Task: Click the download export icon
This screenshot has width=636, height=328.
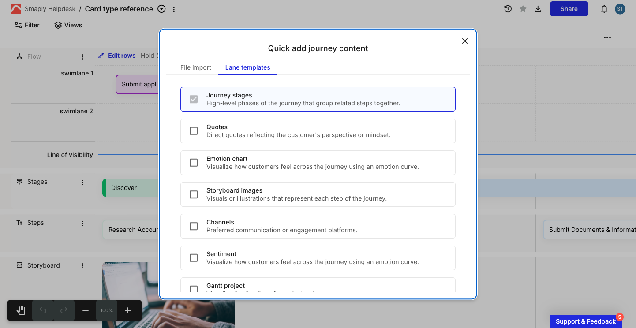Action: pos(538,9)
